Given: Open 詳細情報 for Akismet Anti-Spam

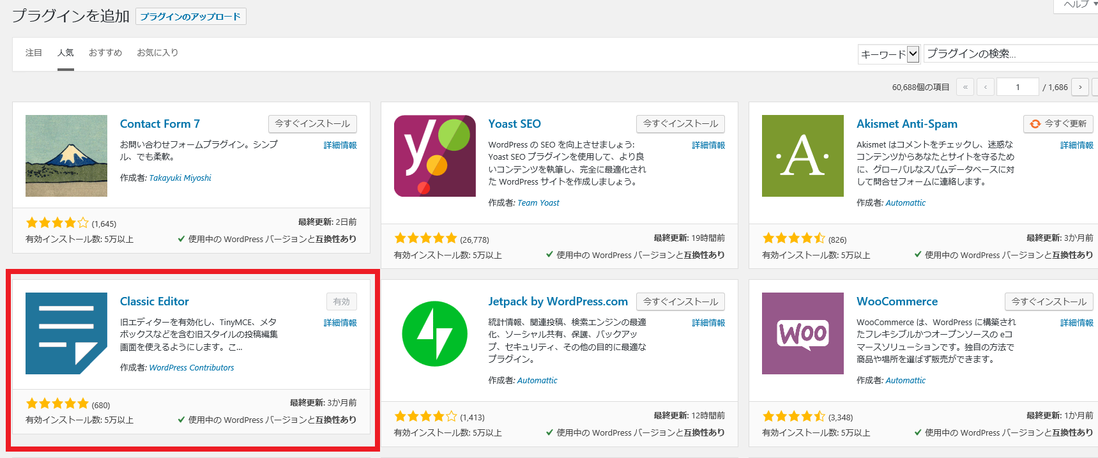Looking at the screenshot, I should tap(1077, 146).
